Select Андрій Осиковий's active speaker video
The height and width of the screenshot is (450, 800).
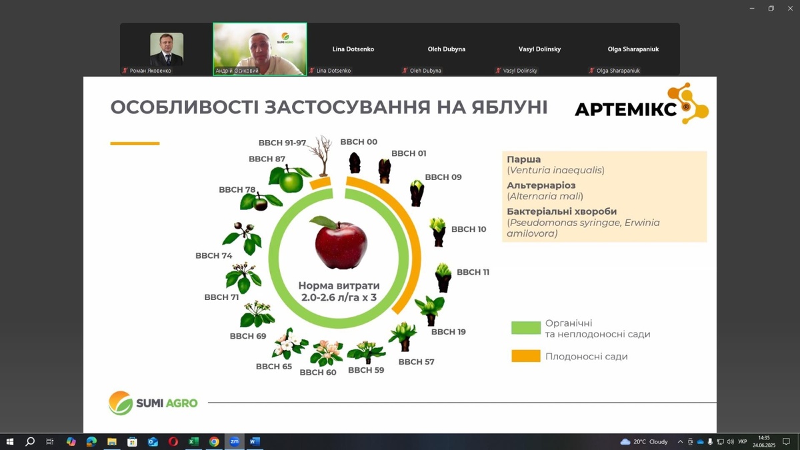coord(260,49)
